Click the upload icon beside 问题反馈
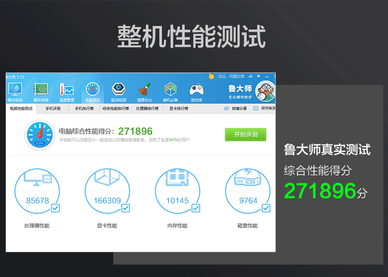Screen dimensions: 388x277 point(251,76)
